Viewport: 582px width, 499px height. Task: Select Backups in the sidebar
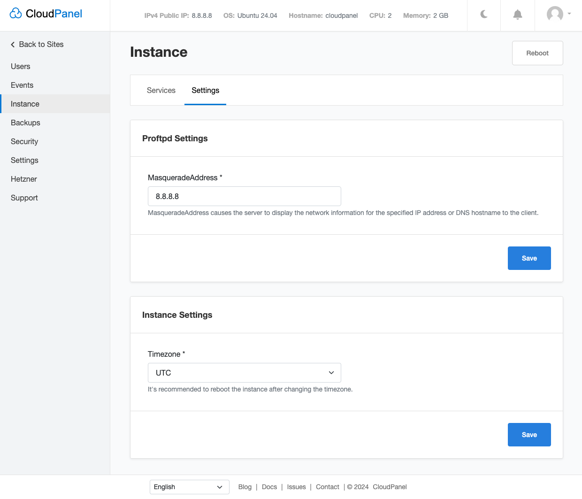pyautogui.click(x=25, y=123)
